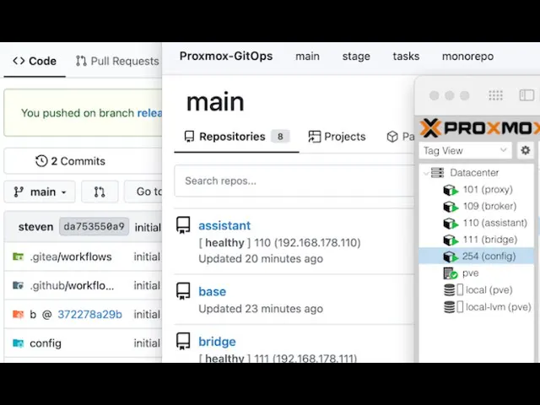This screenshot has width=540, height=405.
Task: Click the .github/workflows folder icon
Action: [x=18, y=285]
